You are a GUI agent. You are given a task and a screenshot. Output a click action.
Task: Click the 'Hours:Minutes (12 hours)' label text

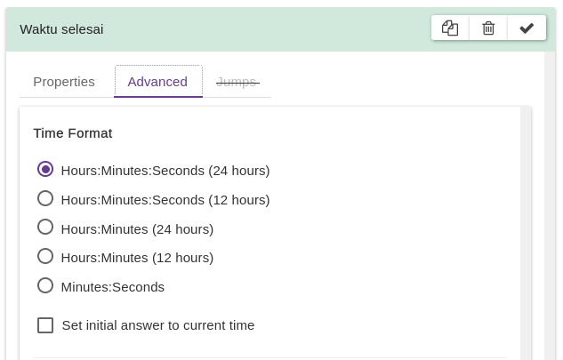137,258
